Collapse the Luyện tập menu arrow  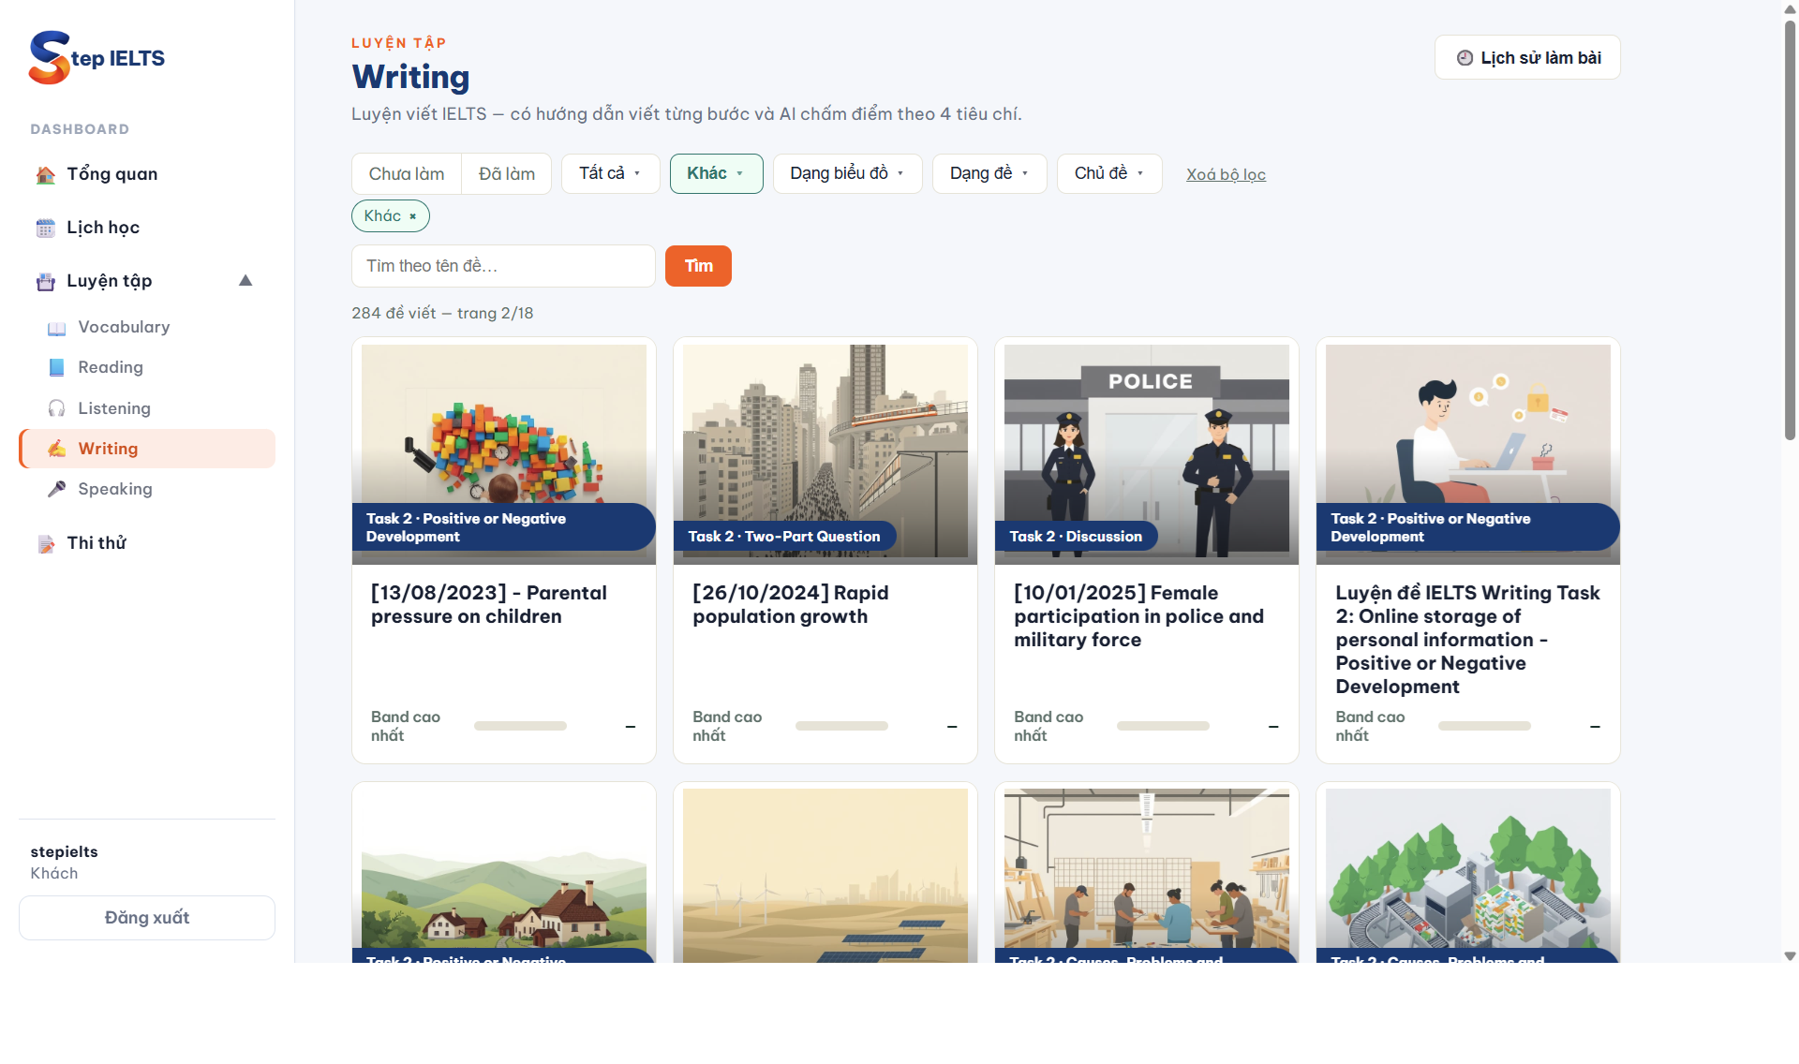245,281
